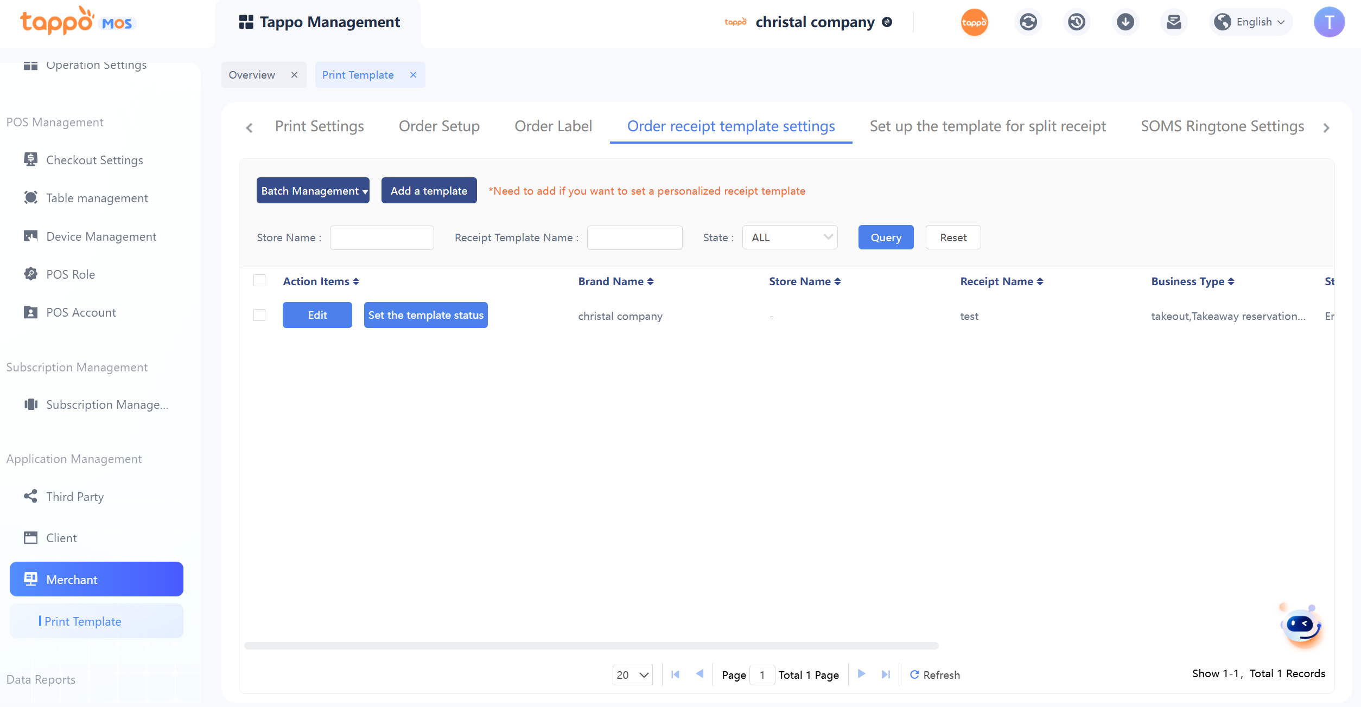Image resolution: width=1361 pixels, height=707 pixels.
Task: Click the Receipt Template Name input field
Action: tap(634, 237)
